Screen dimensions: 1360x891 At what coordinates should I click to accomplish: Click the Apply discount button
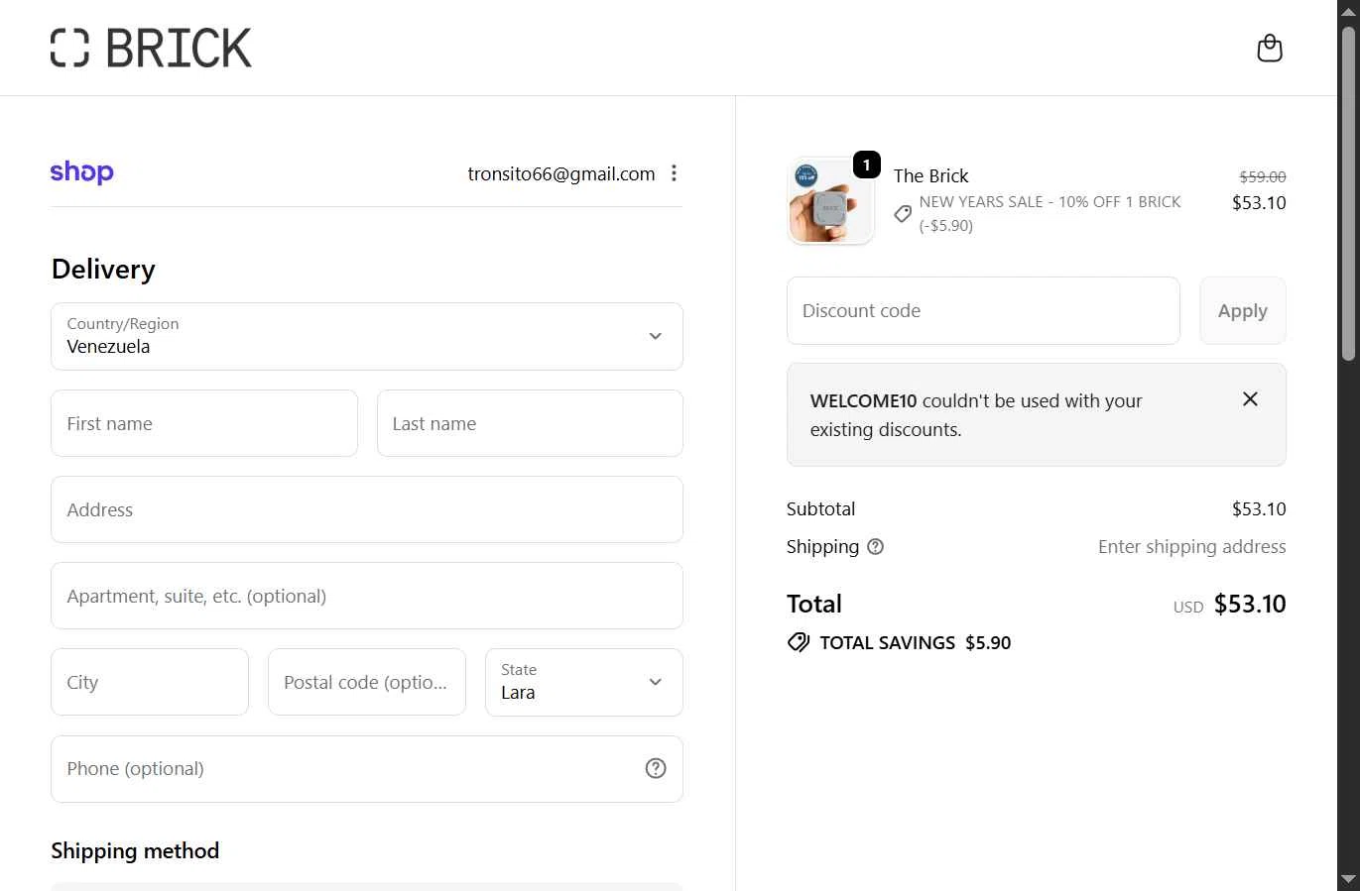(x=1243, y=310)
